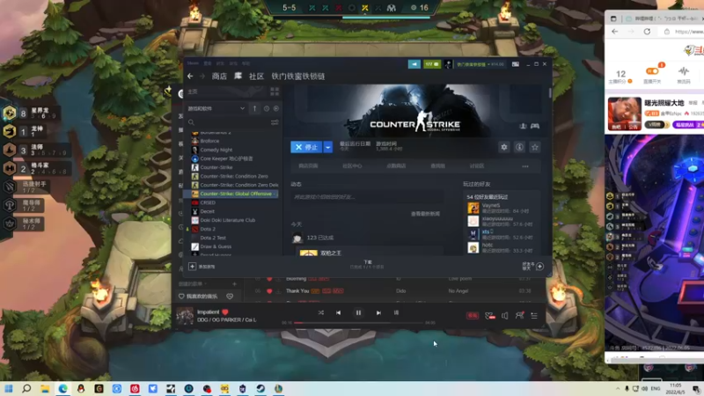The height and width of the screenshot is (396, 704).
Task: Expand the account name wallet dropdown
Action: point(480,64)
